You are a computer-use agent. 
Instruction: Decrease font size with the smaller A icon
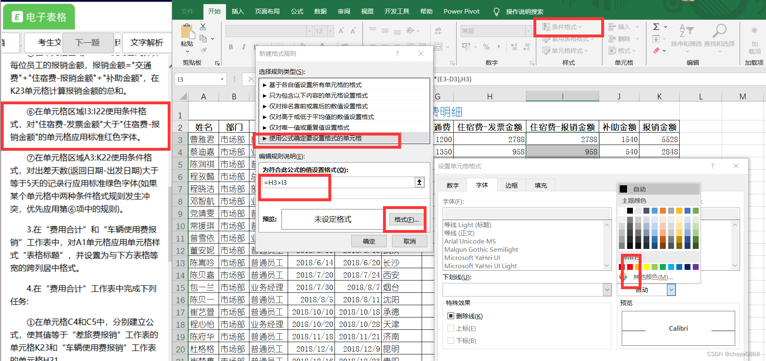[x=353, y=31]
